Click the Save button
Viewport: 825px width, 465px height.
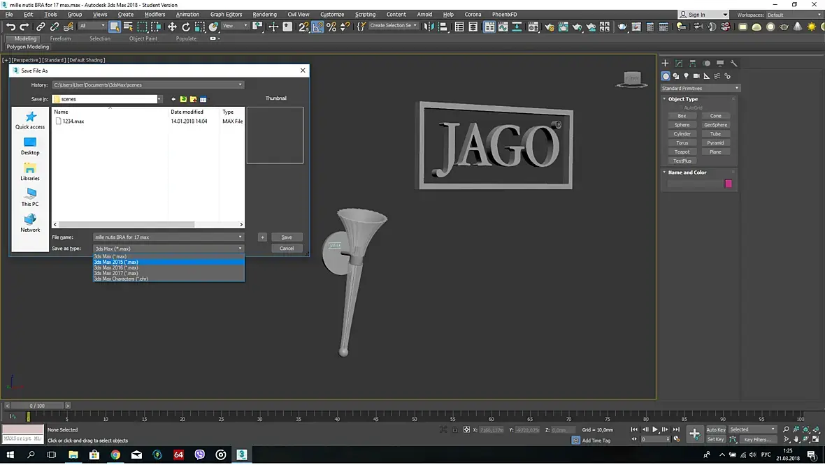(287, 237)
